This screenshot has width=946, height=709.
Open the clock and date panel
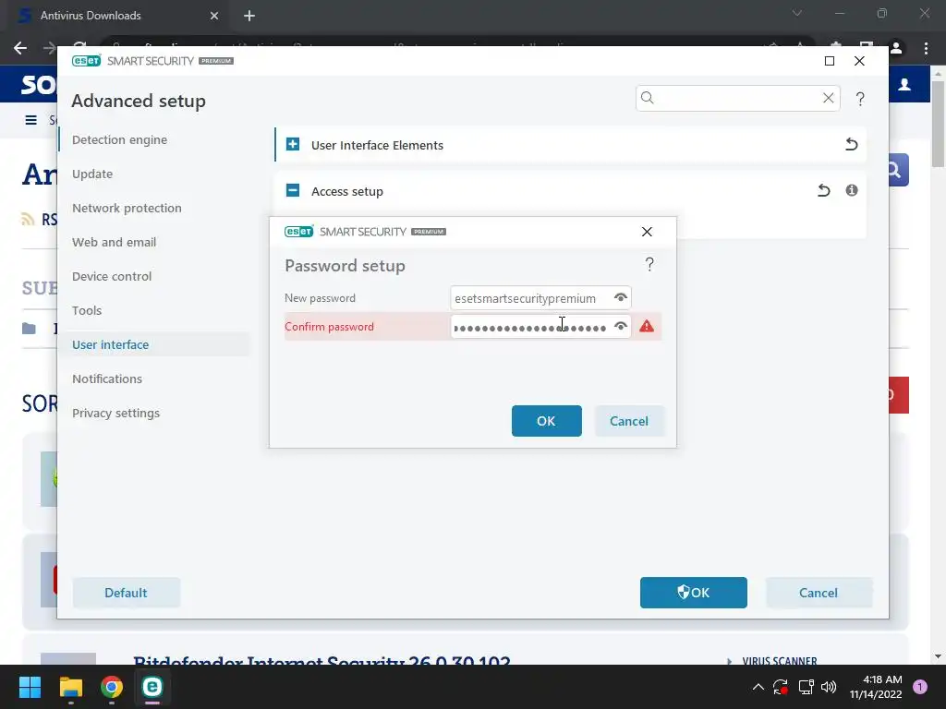(876, 687)
